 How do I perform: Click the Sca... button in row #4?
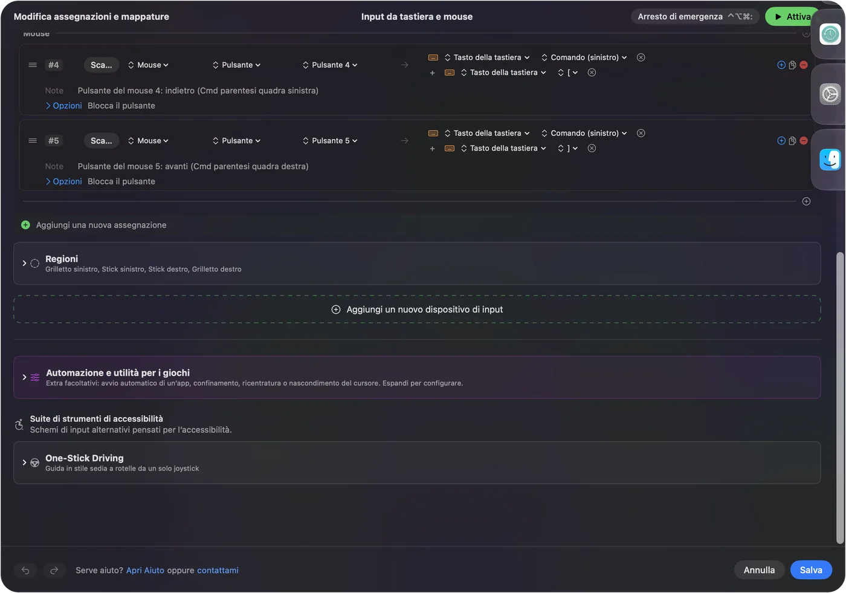coord(102,65)
